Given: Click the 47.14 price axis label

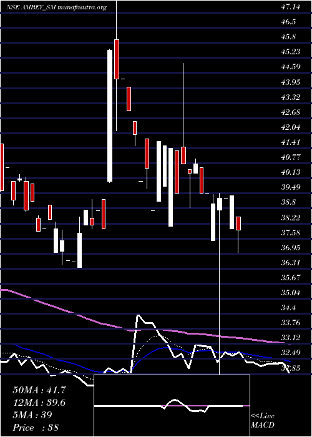Looking at the screenshot, I should [290, 7].
